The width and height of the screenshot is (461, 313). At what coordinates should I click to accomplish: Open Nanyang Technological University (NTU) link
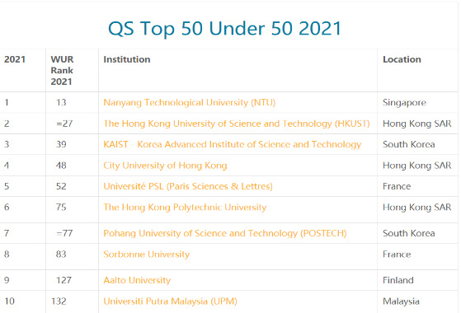click(190, 102)
